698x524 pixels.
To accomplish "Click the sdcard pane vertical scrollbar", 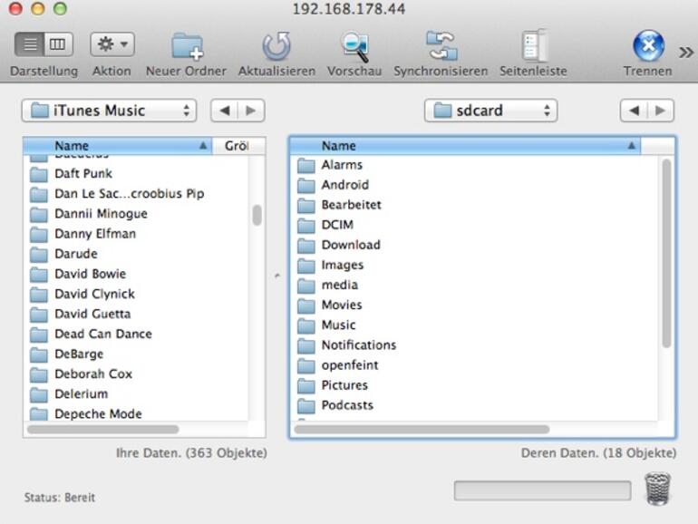I will (666, 253).
